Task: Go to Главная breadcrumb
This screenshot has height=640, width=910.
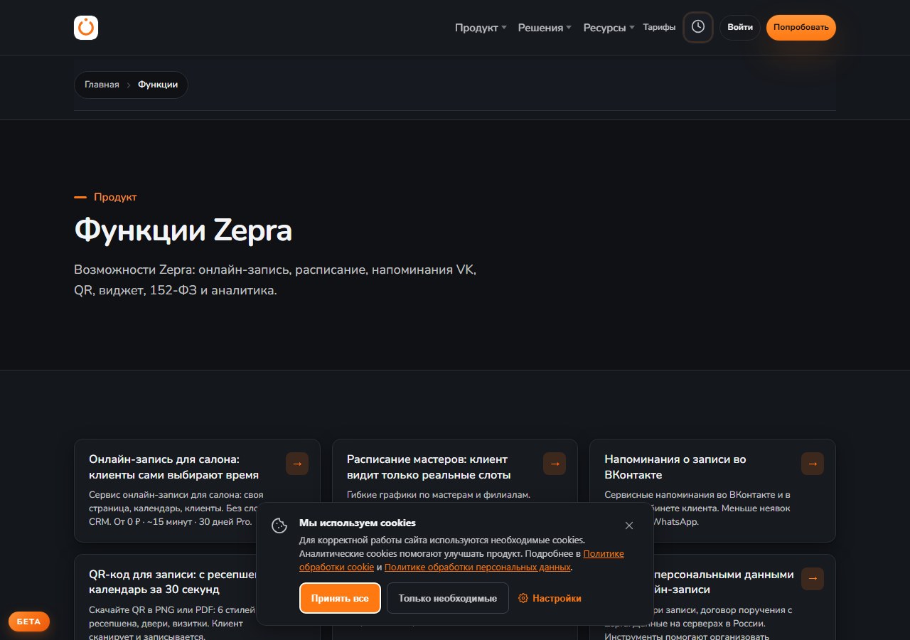Action: click(x=102, y=85)
